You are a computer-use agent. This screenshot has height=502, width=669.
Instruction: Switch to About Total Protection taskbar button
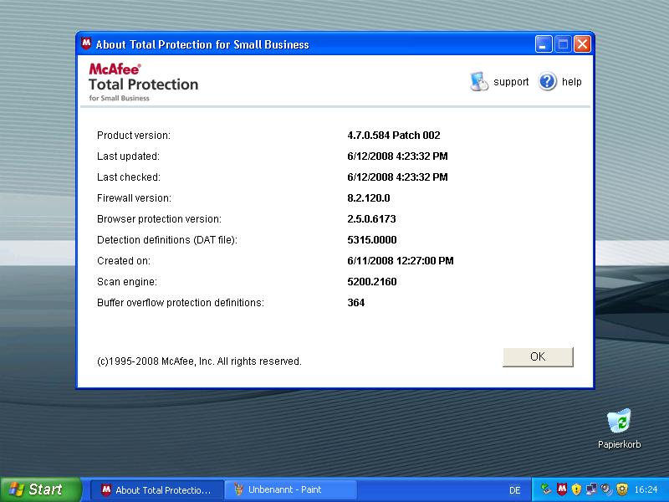coord(156,489)
